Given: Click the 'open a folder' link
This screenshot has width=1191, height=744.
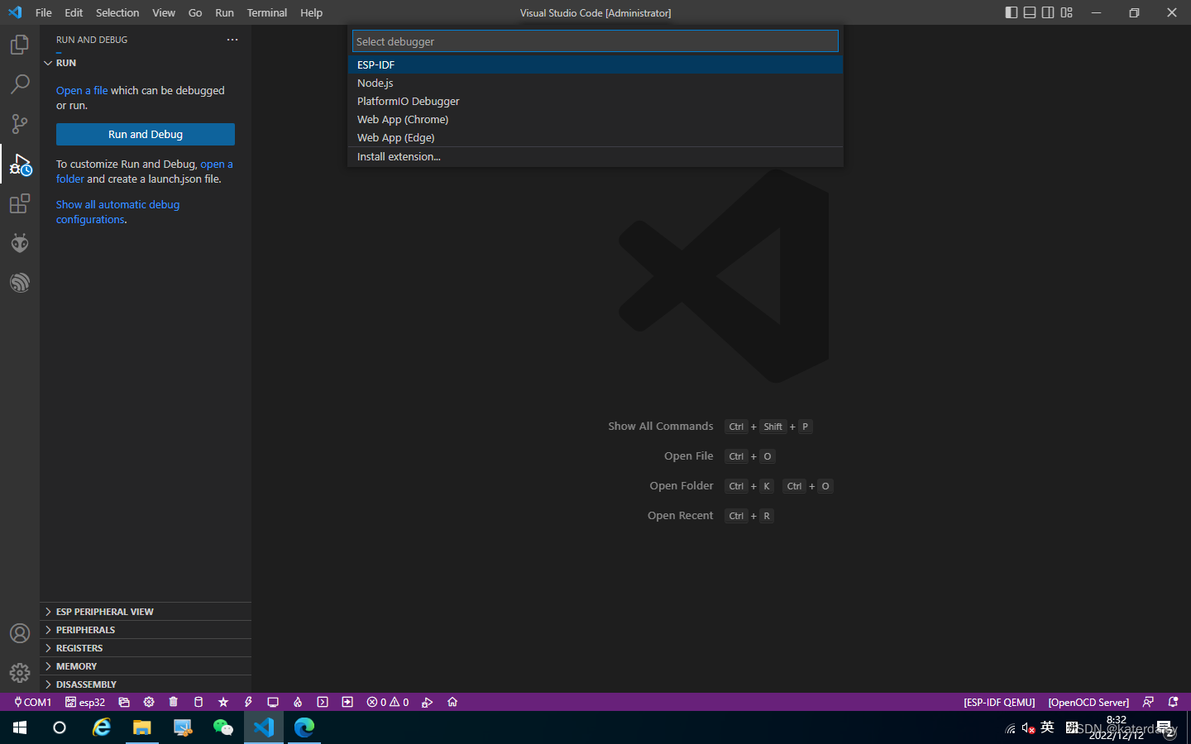Looking at the screenshot, I should point(217,164).
